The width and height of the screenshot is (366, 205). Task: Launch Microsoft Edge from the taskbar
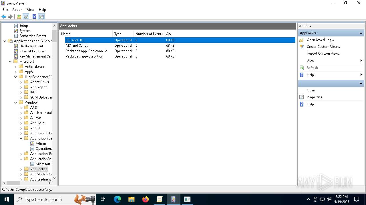coord(118,199)
